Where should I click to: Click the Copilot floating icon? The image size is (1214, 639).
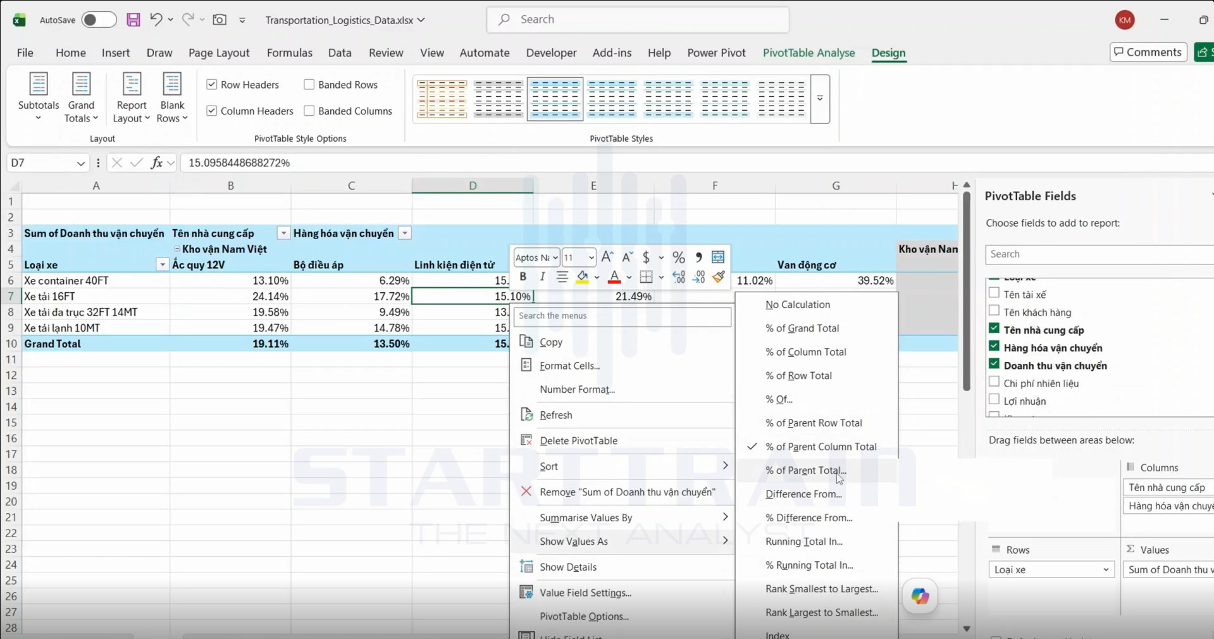[x=920, y=596]
